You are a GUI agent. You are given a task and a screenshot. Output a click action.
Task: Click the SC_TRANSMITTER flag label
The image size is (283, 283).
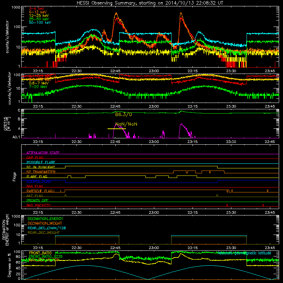coord(41,172)
